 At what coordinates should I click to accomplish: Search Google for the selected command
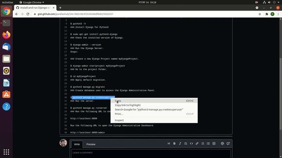154,109
